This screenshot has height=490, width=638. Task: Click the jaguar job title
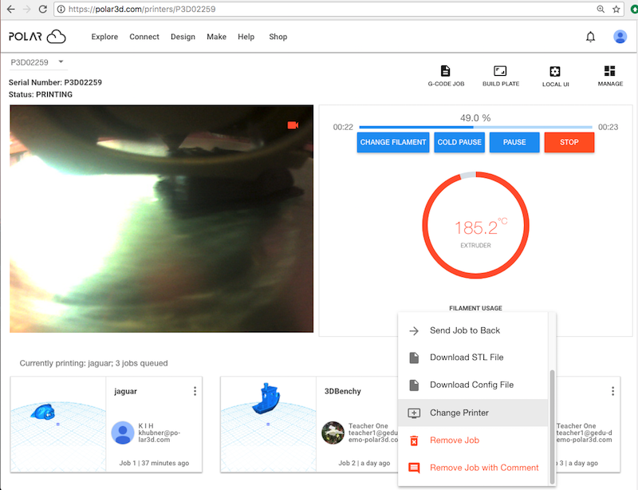[x=125, y=391]
